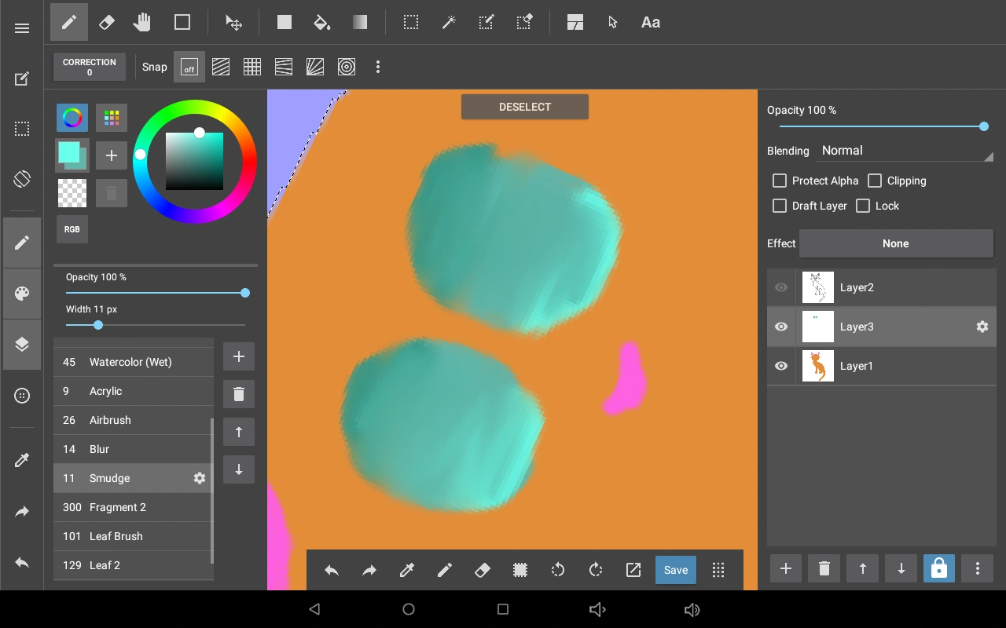
Task: Select the Layer2 thumbnail
Action: (x=817, y=287)
